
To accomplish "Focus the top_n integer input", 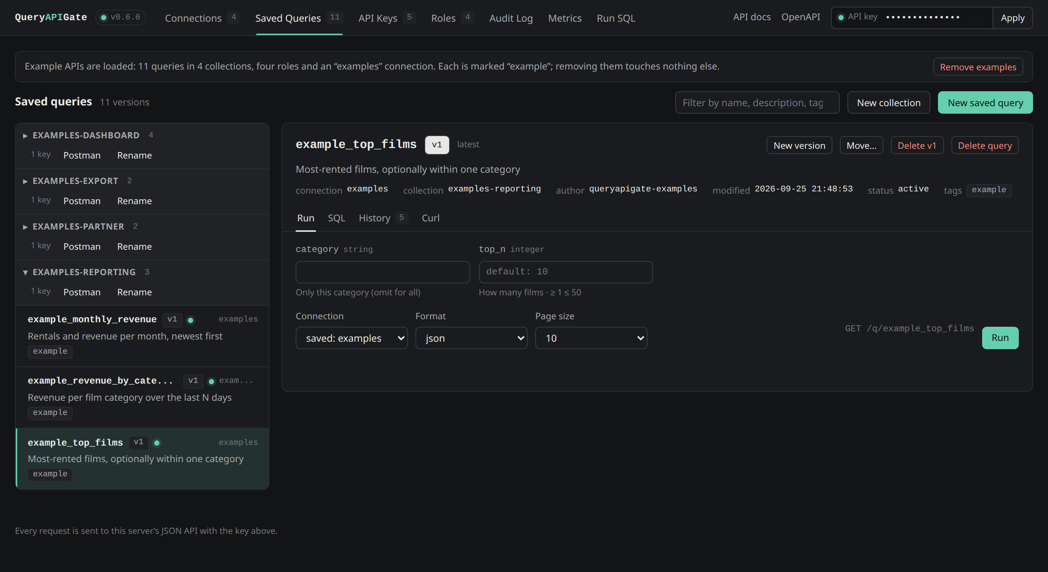I will (566, 272).
